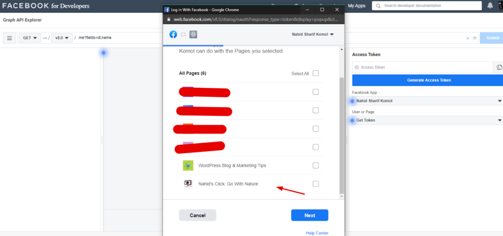The image size is (503, 236).
Task: Open the GET method dropdown
Action: (x=30, y=38)
